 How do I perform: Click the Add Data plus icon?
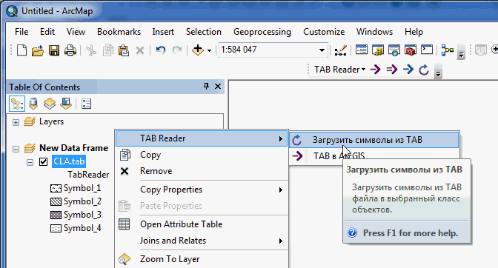198,50
